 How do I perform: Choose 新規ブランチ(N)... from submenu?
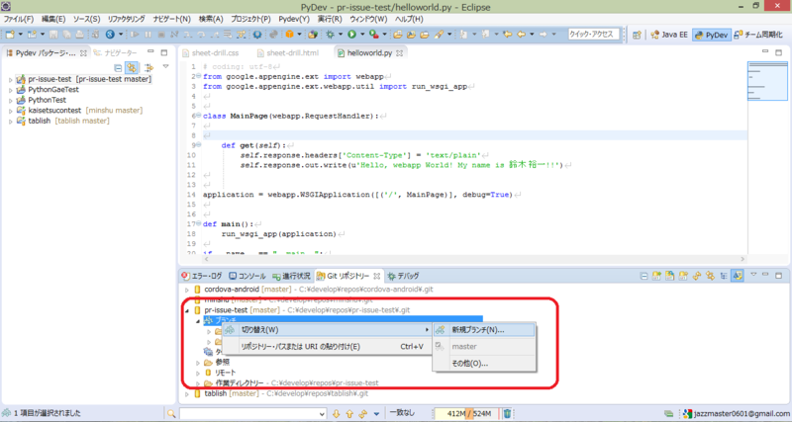(x=483, y=330)
